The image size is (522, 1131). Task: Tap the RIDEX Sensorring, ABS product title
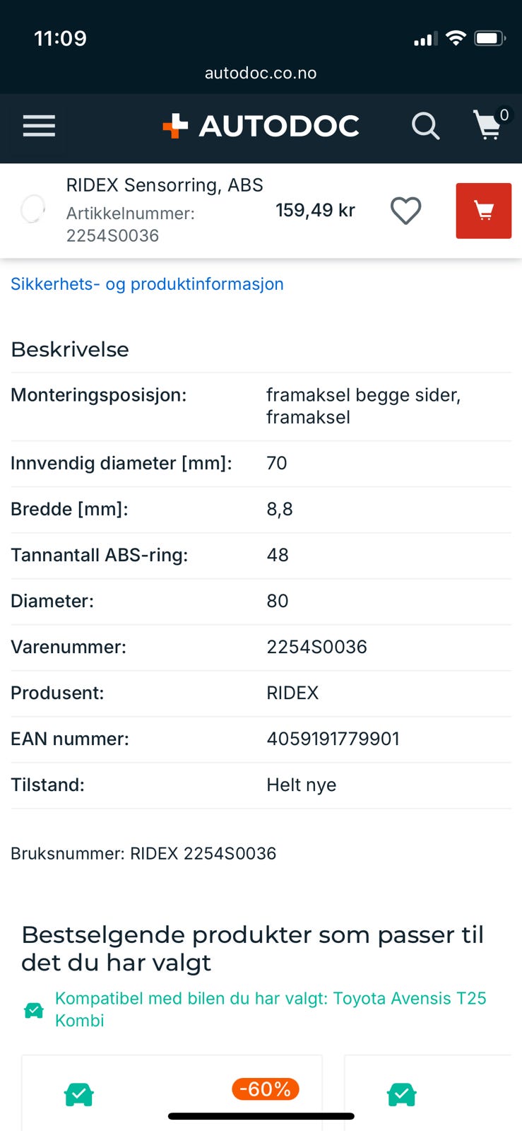pyautogui.click(x=165, y=185)
